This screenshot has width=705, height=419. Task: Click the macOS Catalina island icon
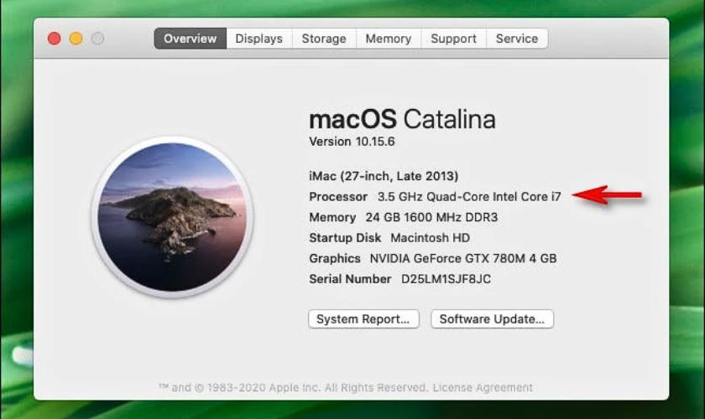click(172, 217)
